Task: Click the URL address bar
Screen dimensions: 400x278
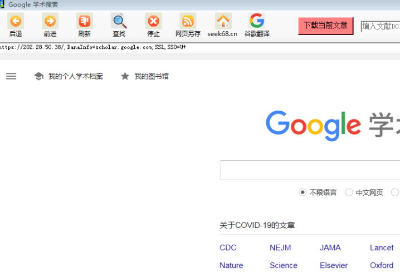Action: (200, 47)
